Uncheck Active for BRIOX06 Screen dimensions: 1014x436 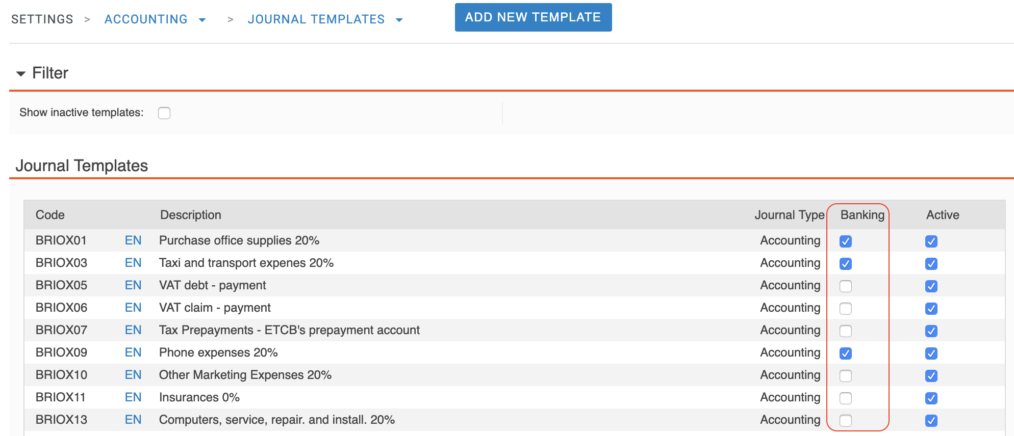pos(931,309)
